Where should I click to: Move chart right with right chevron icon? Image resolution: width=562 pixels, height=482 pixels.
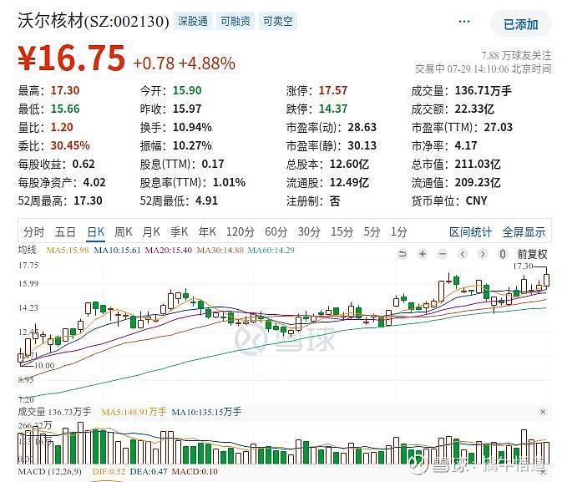483,254
